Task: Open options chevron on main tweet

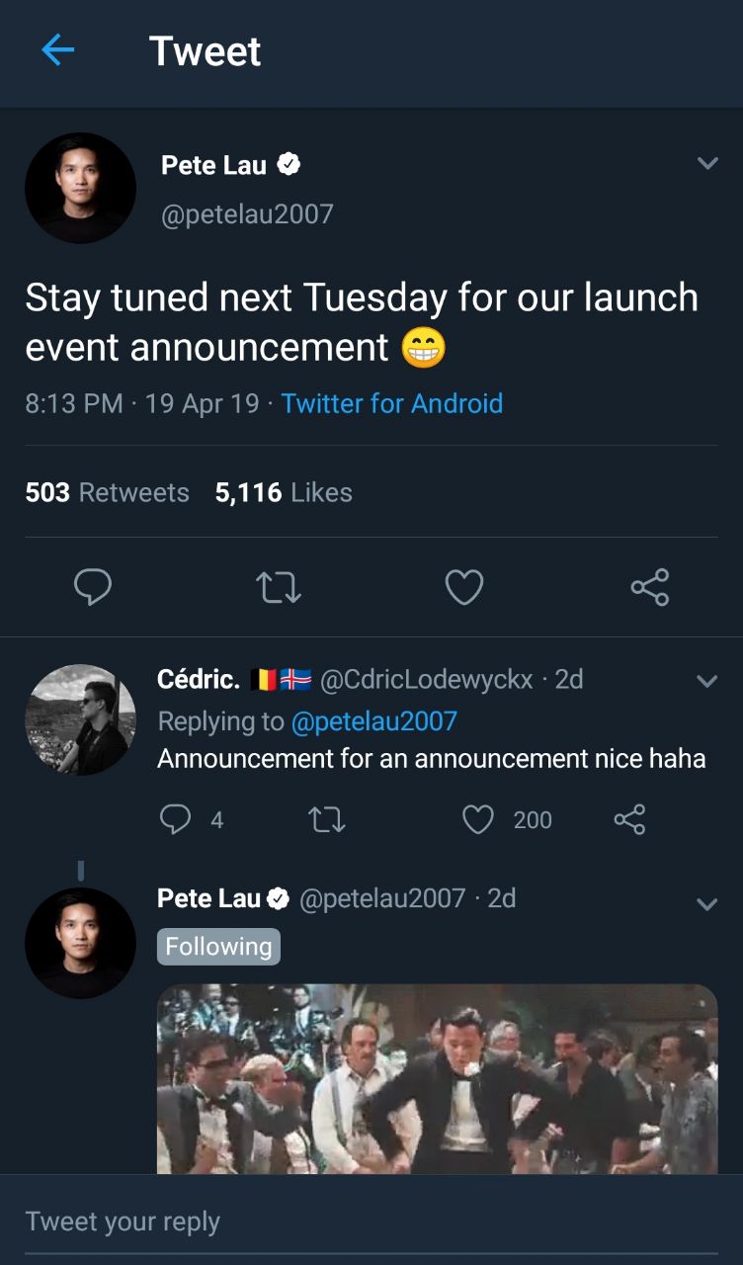Action: pyautogui.click(x=707, y=164)
